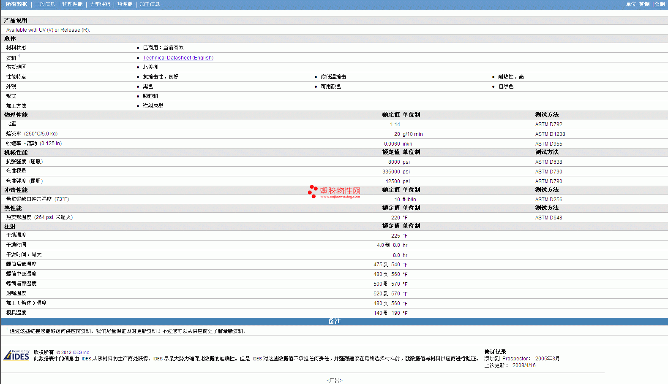Click the 注射成型 processing method

click(x=153, y=106)
